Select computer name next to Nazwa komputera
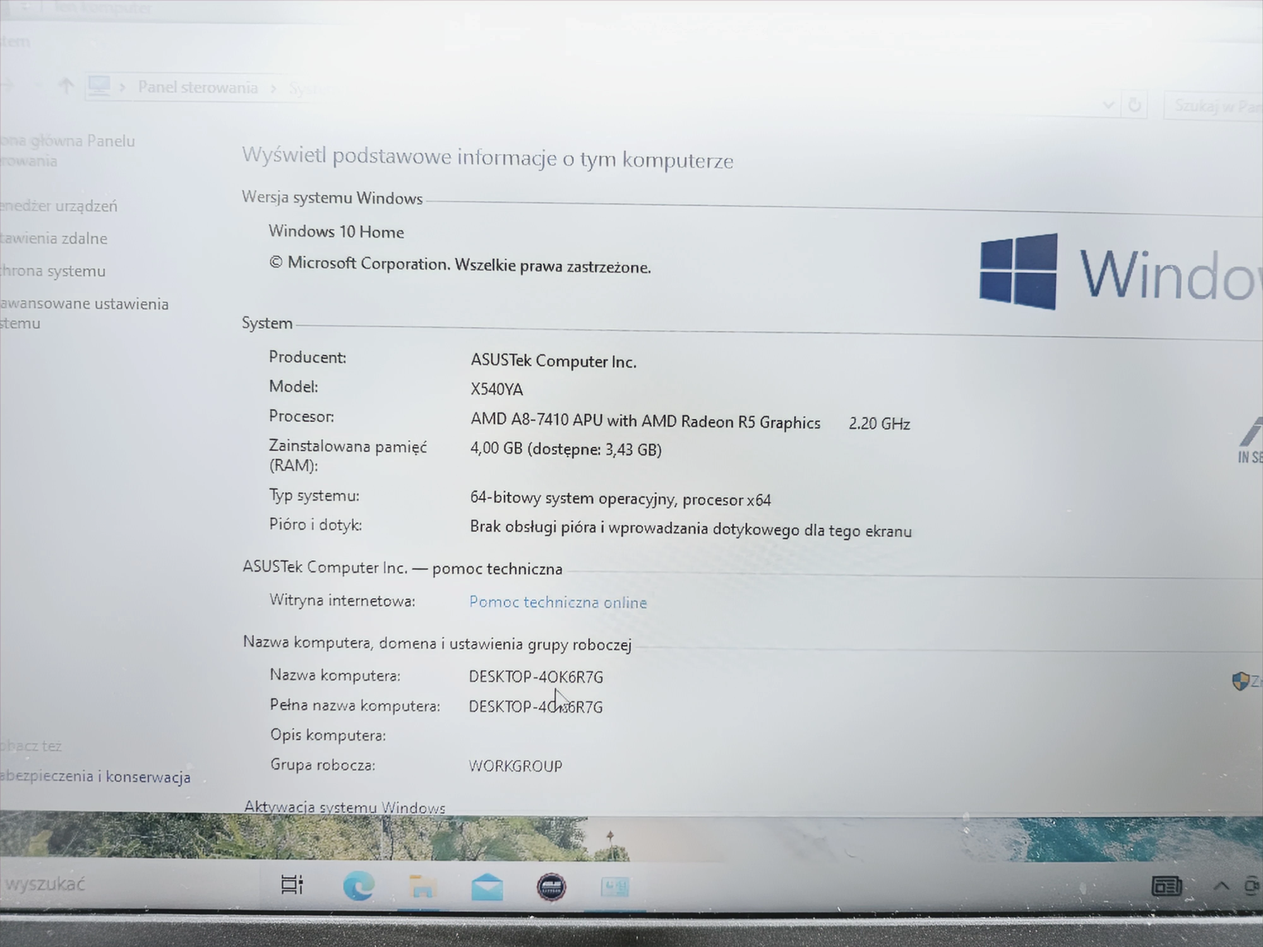The height and width of the screenshot is (947, 1263). click(x=536, y=677)
